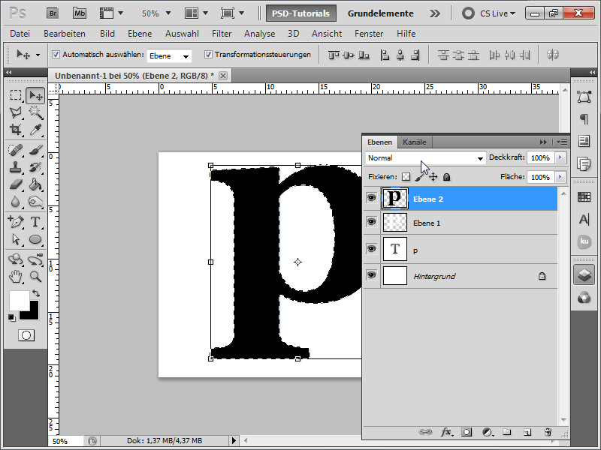Launch Mini Bridge from top bar
601x450 pixels.
click(80, 13)
